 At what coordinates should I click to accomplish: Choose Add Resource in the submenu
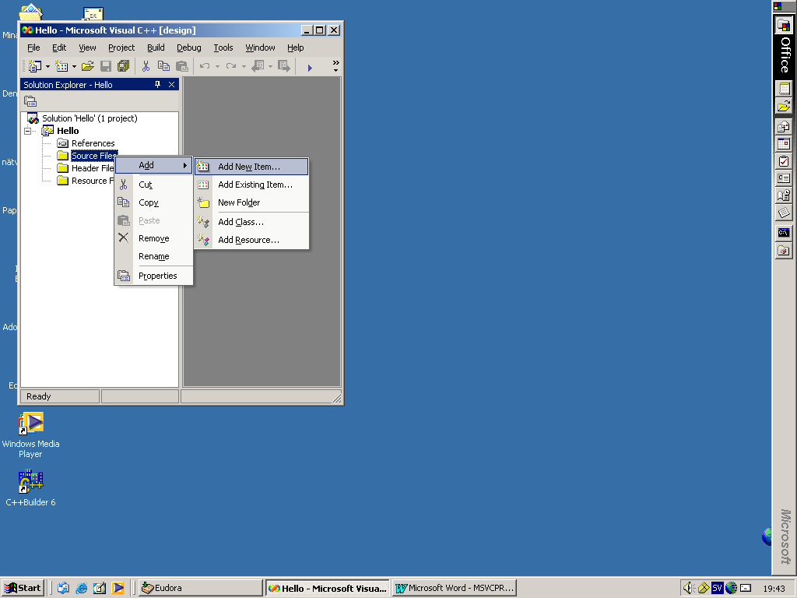[251, 240]
